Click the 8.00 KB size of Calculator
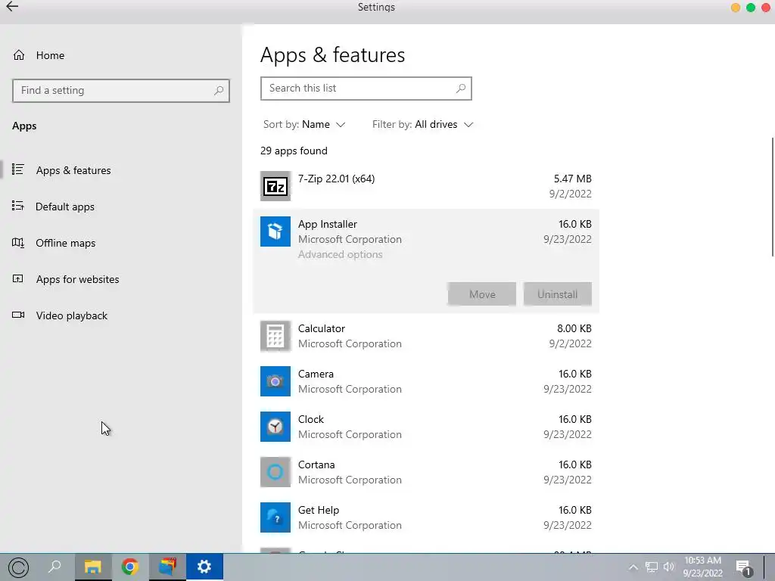The width and height of the screenshot is (775, 581). pyautogui.click(x=574, y=328)
